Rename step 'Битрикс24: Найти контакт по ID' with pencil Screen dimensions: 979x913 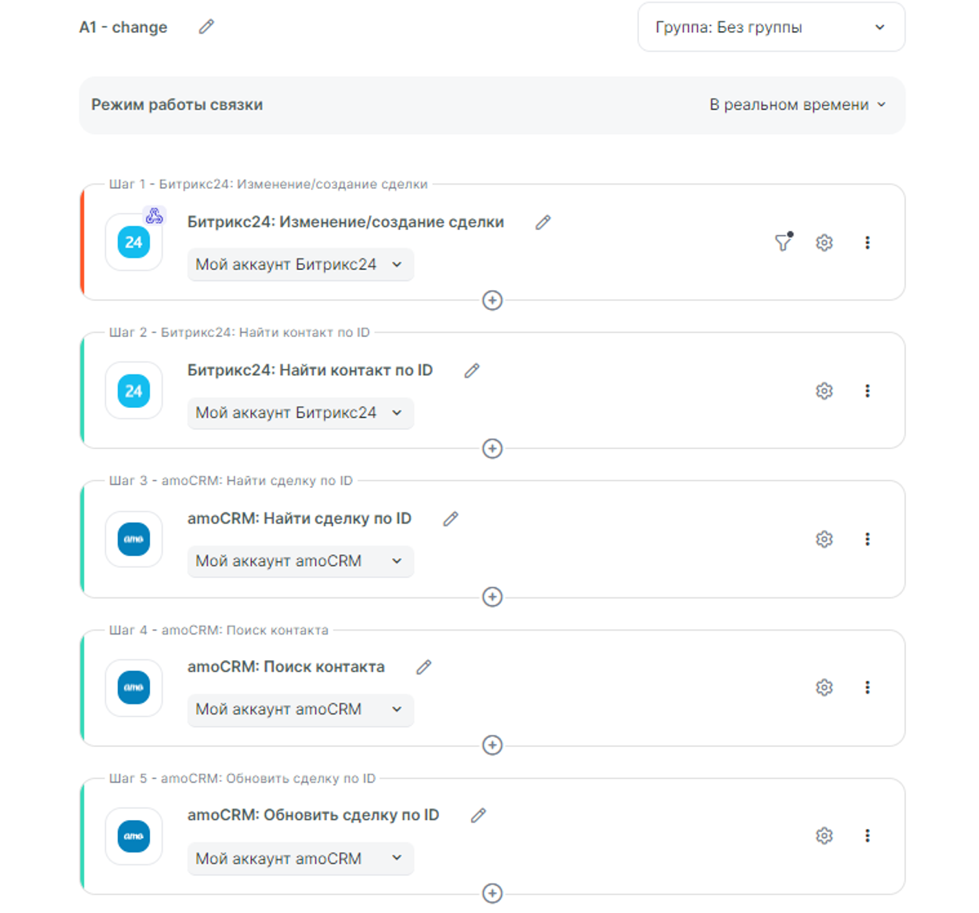tap(472, 371)
